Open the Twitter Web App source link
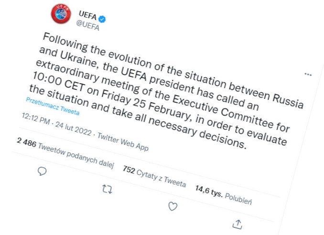This screenshot has width=324, height=235. pos(123,142)
